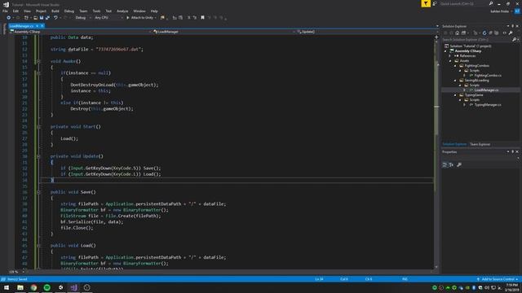This screenshot has width=522, height=293.
Task: Open File Explorer from the taskbar
Action: click(20, 287)
